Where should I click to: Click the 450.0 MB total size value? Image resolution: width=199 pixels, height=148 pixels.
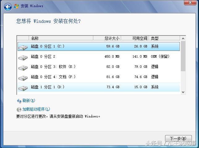(x=112, y=56)
